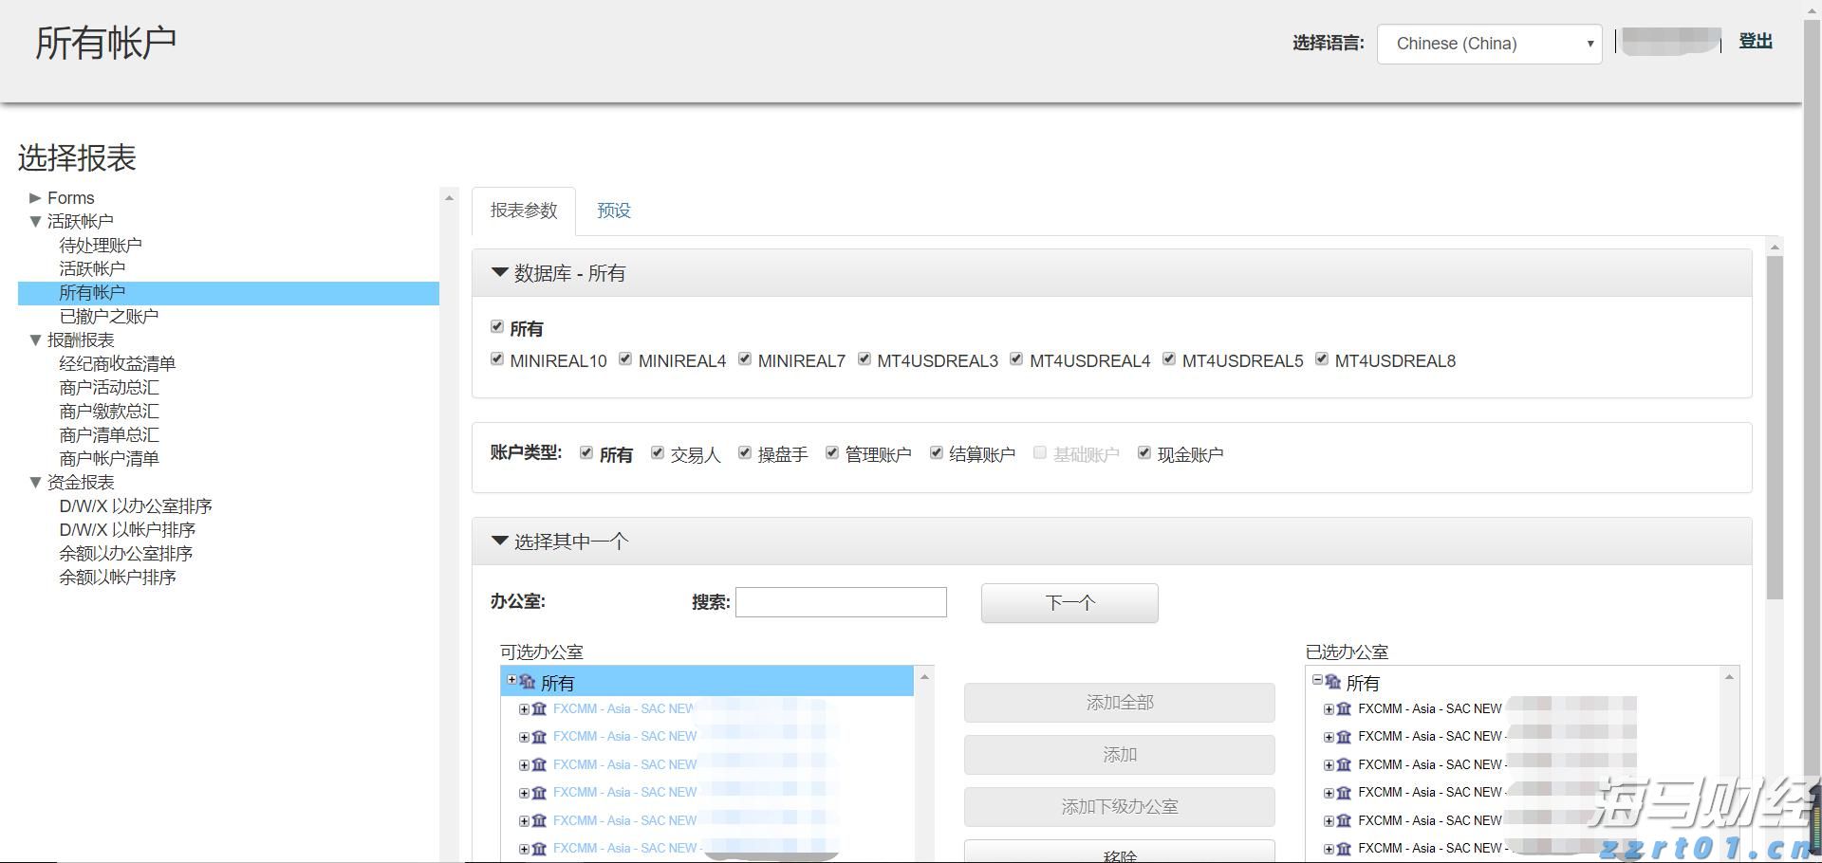This screenshot has height=863, width=1822.
Task: Select the 报表参数 tab
Action: [x=523, y=211]
